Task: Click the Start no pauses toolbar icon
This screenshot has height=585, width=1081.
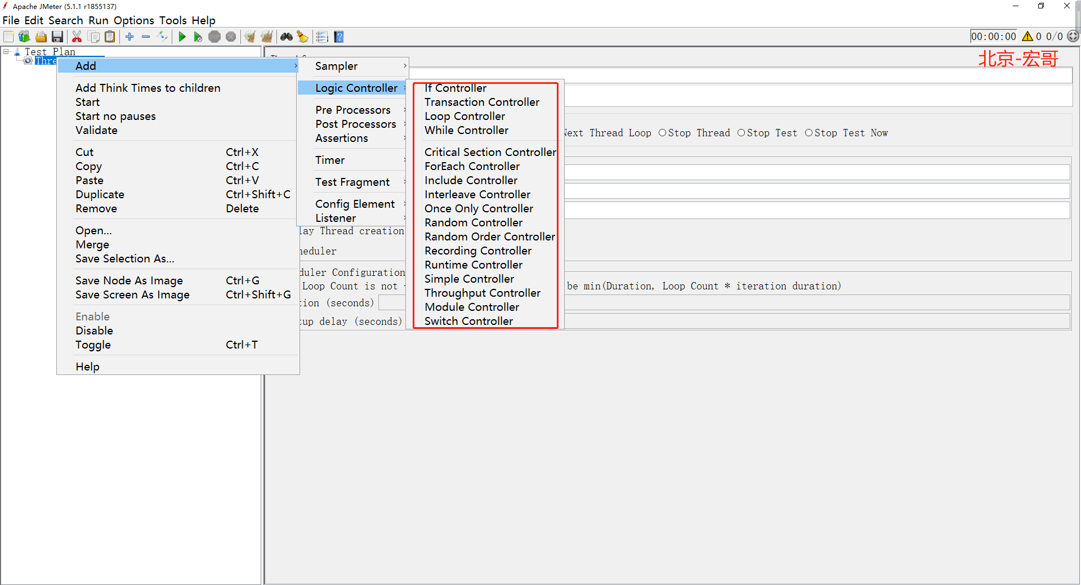Action: 198,37
